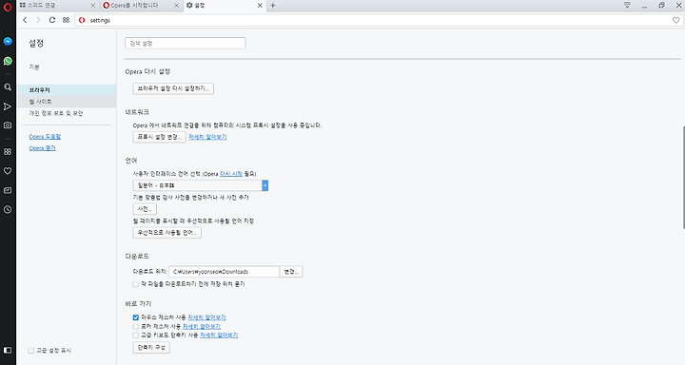Go forward with the forward arrow
This screenshot has height=365, width=685.
38,20
